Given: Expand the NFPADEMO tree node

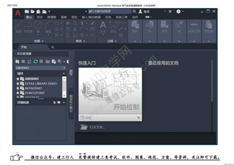Looking at the screenshot, I should tap(18, 88).
